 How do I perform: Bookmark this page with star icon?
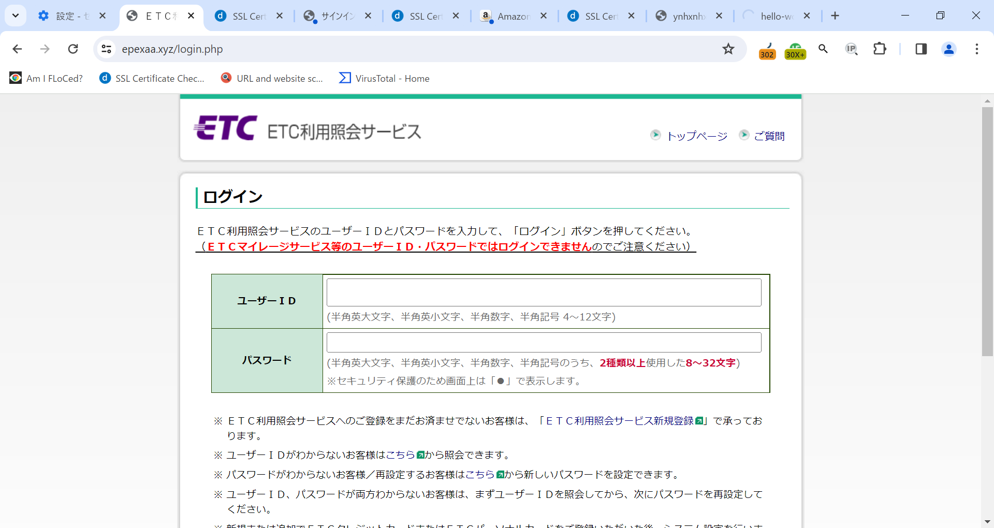coord(728,49)
